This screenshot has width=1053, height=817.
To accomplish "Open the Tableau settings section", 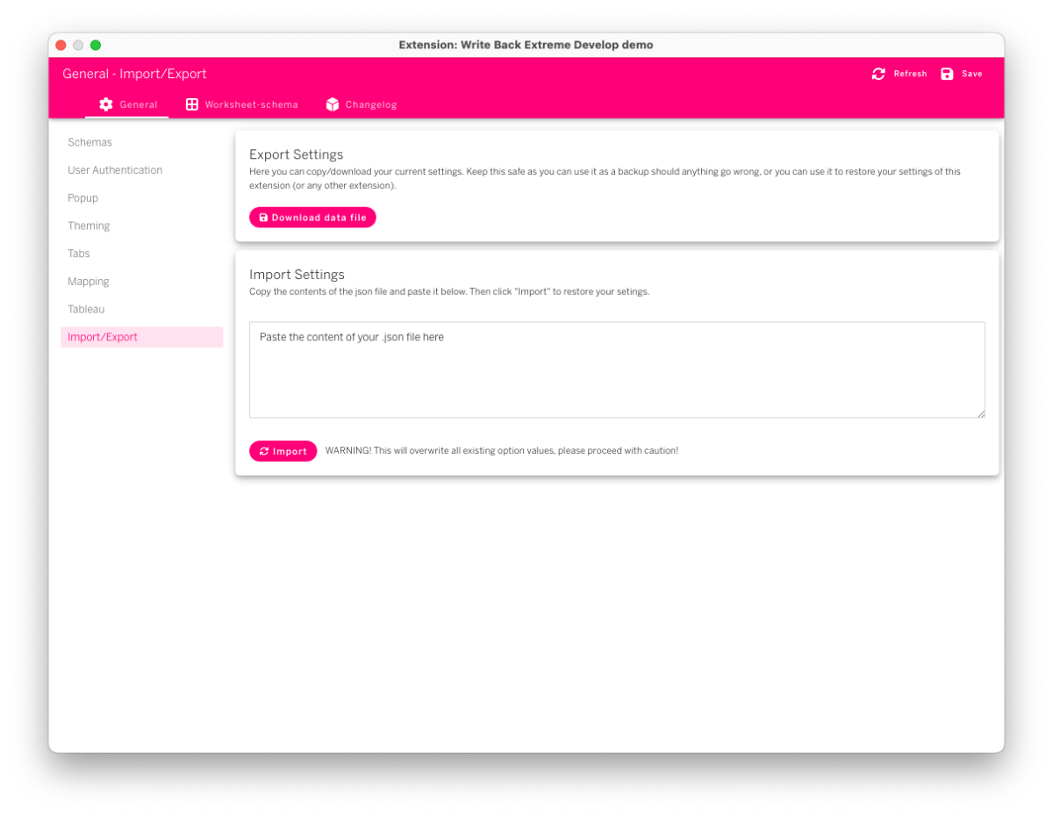I will pos(86,309).
